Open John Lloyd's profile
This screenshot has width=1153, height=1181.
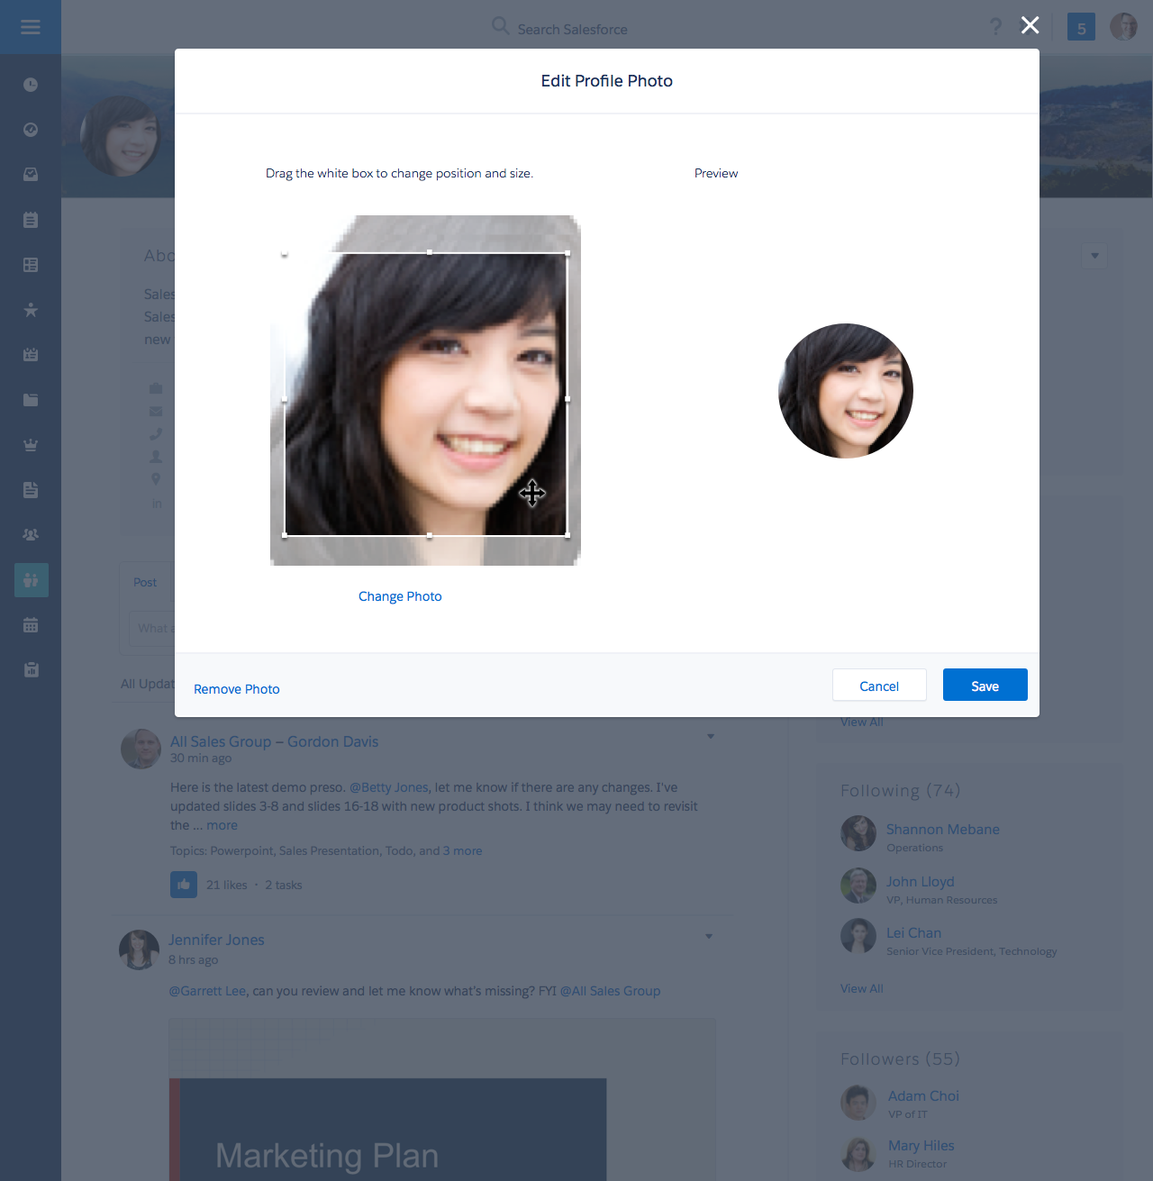[920, 882]
